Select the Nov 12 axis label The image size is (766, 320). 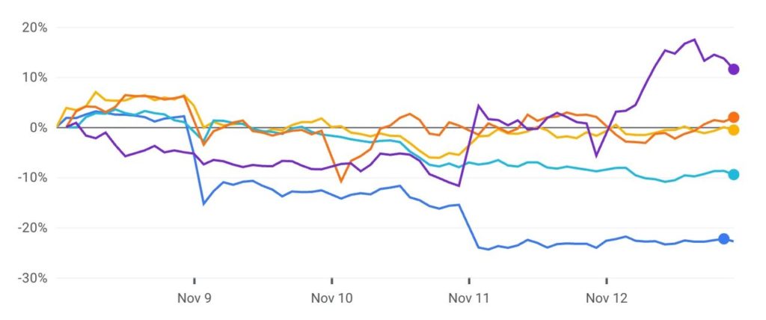point(606,298)
